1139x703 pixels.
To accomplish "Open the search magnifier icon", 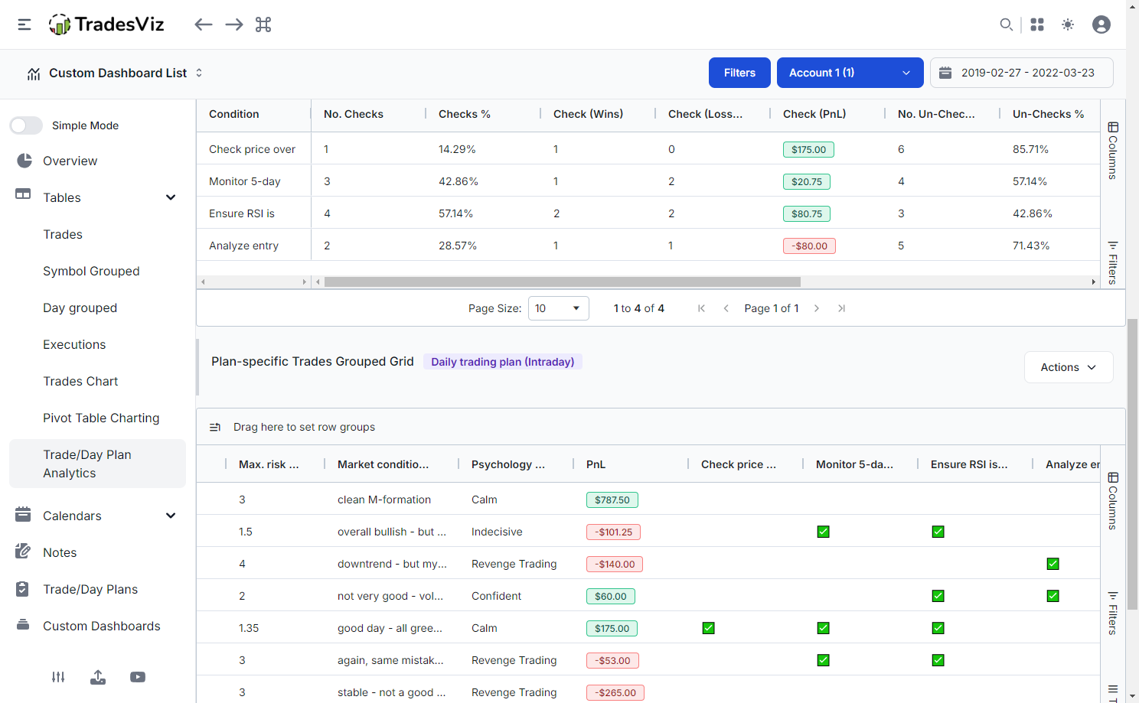I will click(1006, 24).
